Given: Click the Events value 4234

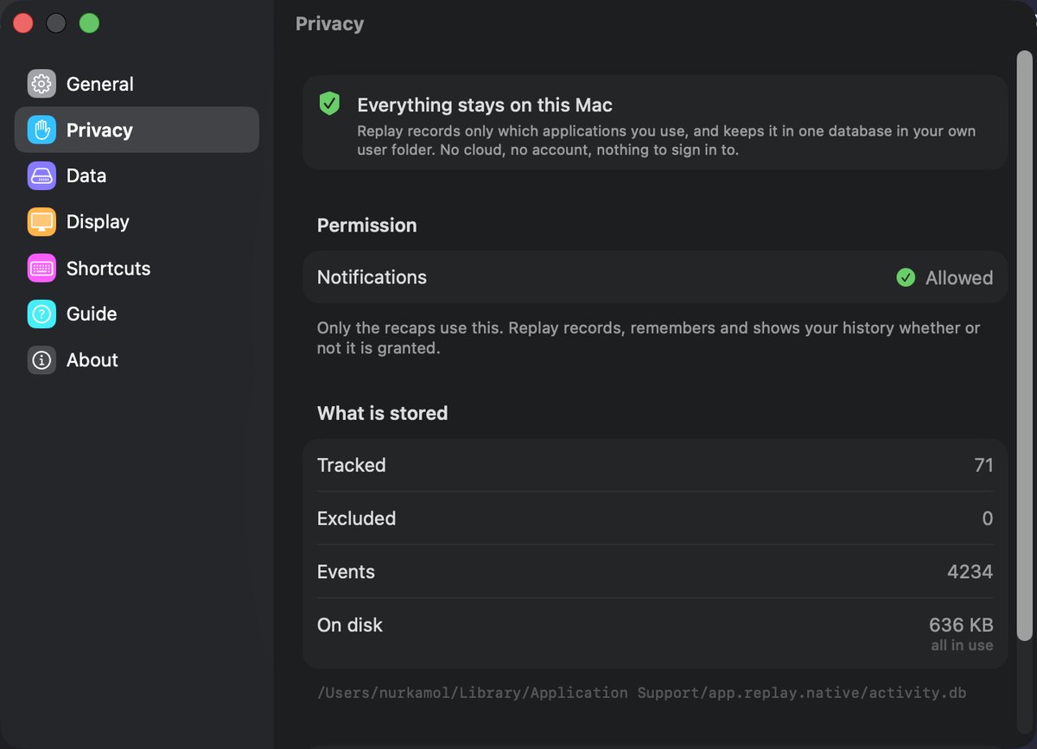Looking at the screenshot, I should coord(970,572).
